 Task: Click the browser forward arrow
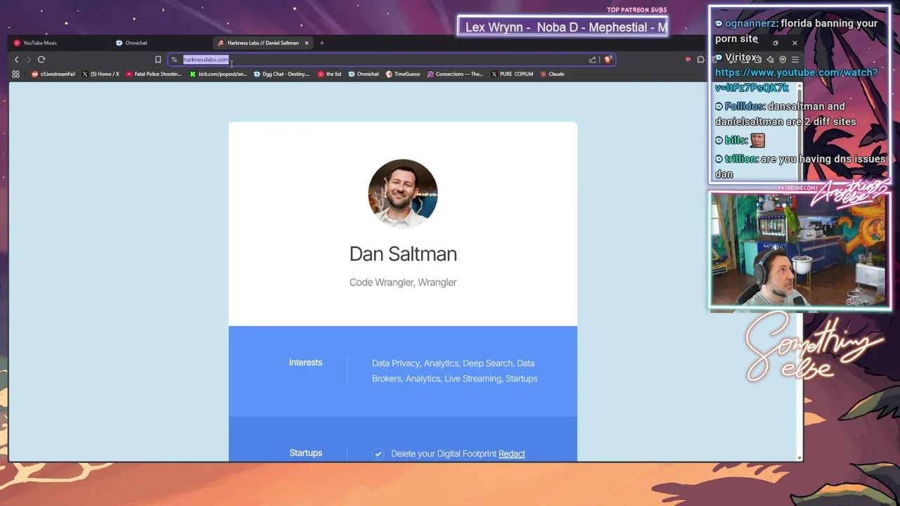pyautogui.click(x=29, y=60)
